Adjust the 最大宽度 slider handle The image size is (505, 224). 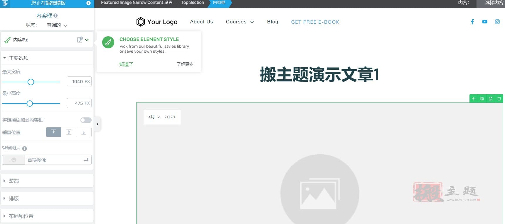pyautogui.click(x=31, y=82)
